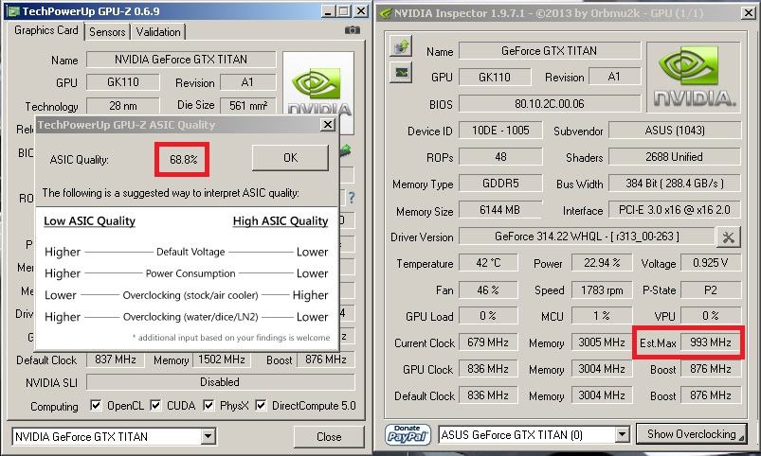Click the Close button in GPU-Z
The height and width of the screenshot is (456, 761).
329,437
